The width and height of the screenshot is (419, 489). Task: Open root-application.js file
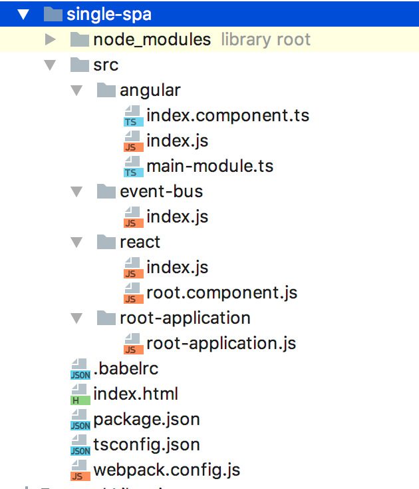click(221, 344)
